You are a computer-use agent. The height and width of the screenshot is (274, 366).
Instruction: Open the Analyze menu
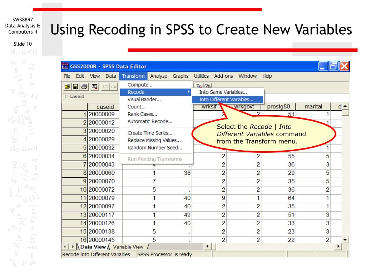pyautogui.click(x=158, y=76)
